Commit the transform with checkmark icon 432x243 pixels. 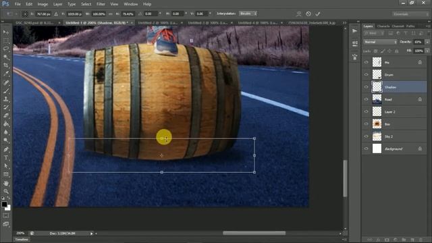click(318, 13)
